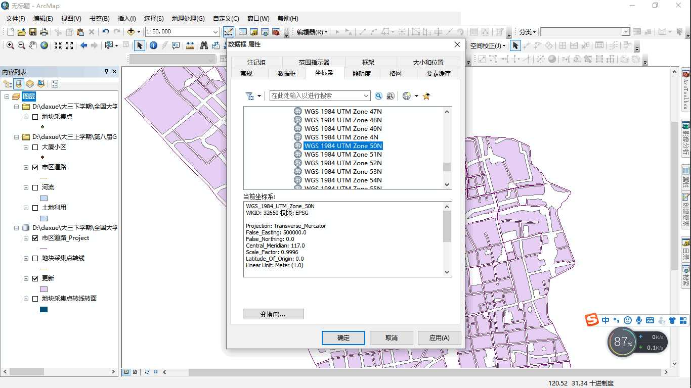The image size is (691, 388).
Task: Save the map using the disk icon
Action: (32, 32)
